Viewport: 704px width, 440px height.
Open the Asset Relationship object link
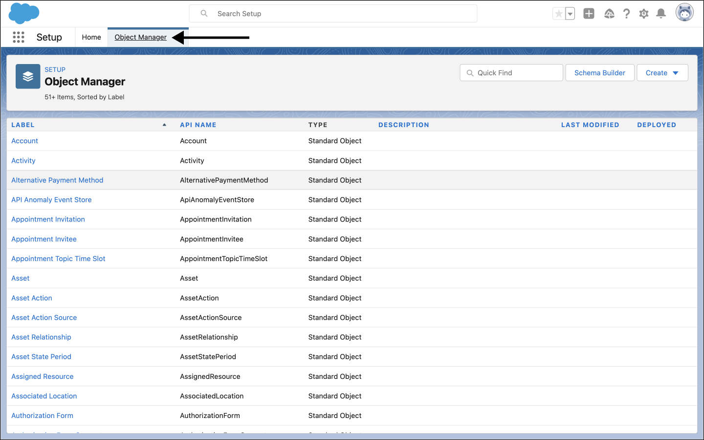[x=41, y=337]
